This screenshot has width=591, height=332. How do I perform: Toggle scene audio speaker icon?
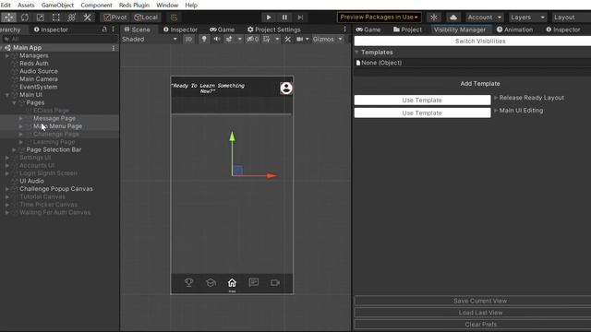[x=217, y=39]
